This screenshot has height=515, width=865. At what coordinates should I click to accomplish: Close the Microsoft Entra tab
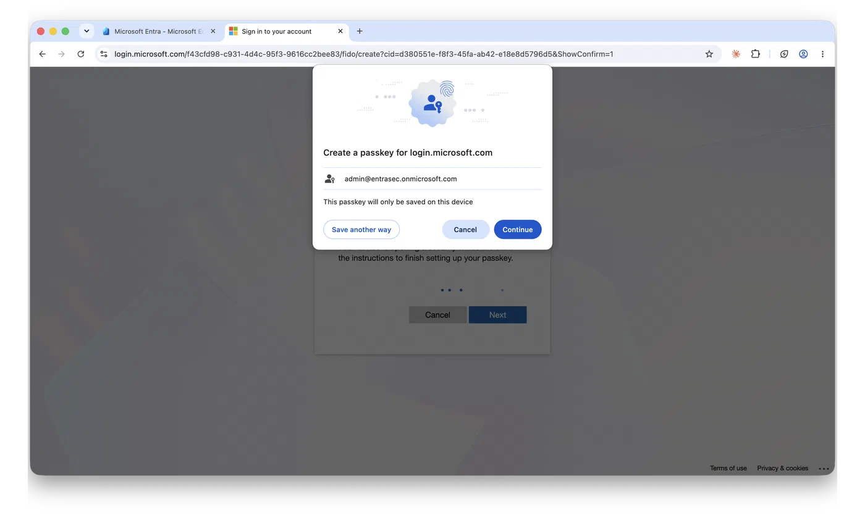pyautogui.click(x=213, y=31)
